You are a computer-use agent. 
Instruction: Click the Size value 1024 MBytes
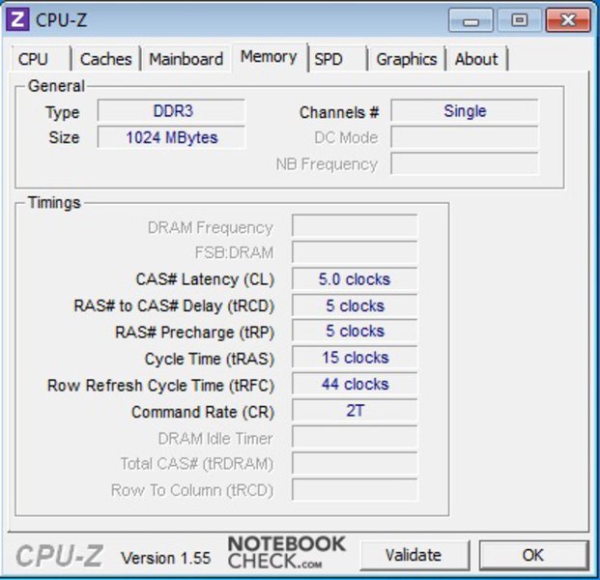tap(171, 137)
